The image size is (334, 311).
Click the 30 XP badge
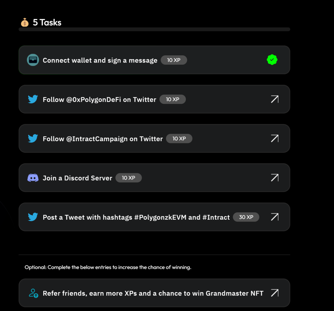(x=246, y=217)
